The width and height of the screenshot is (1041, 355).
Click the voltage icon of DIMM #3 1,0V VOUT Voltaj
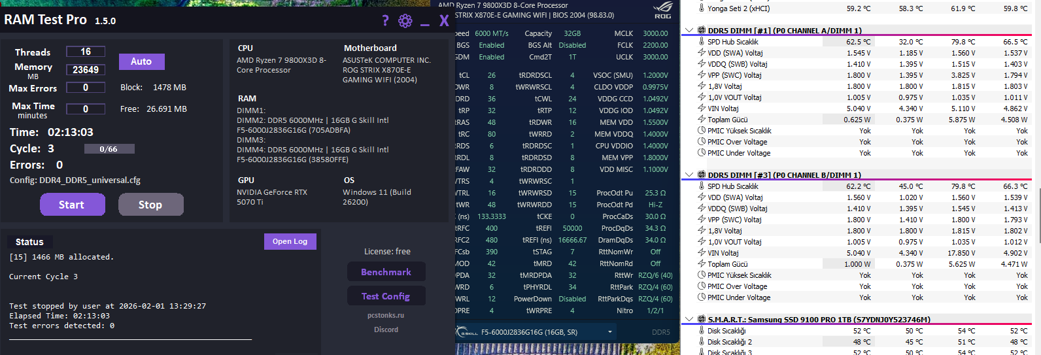pos(702,241)
